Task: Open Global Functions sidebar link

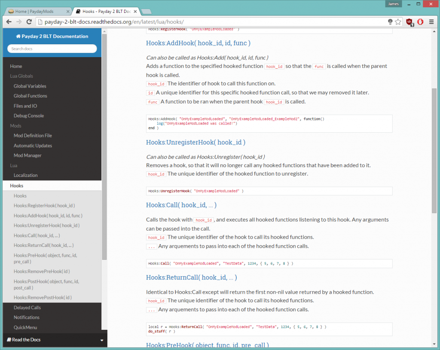Action: pos(31,96)
